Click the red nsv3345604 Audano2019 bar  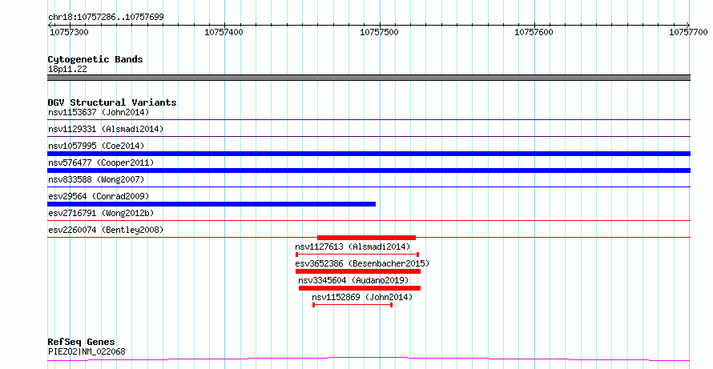click(x=360, y=288)
